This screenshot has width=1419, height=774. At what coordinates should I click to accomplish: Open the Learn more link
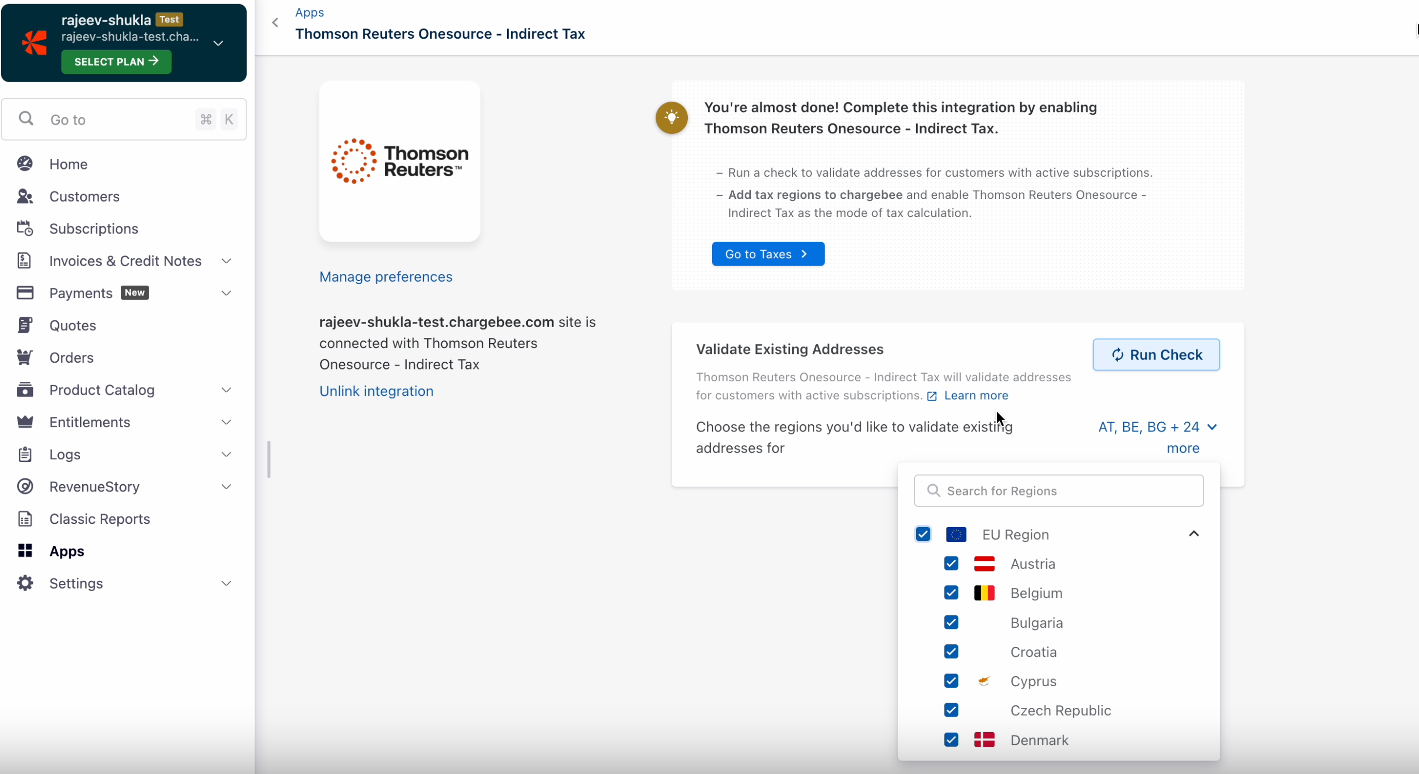point(976,396)
